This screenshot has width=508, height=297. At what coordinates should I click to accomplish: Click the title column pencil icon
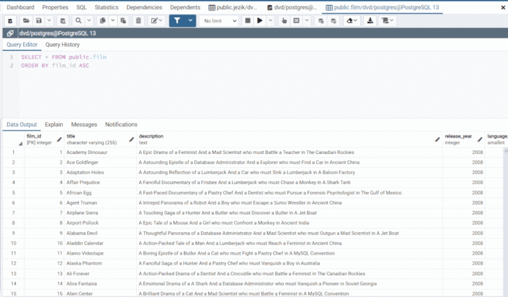point(131,140)
